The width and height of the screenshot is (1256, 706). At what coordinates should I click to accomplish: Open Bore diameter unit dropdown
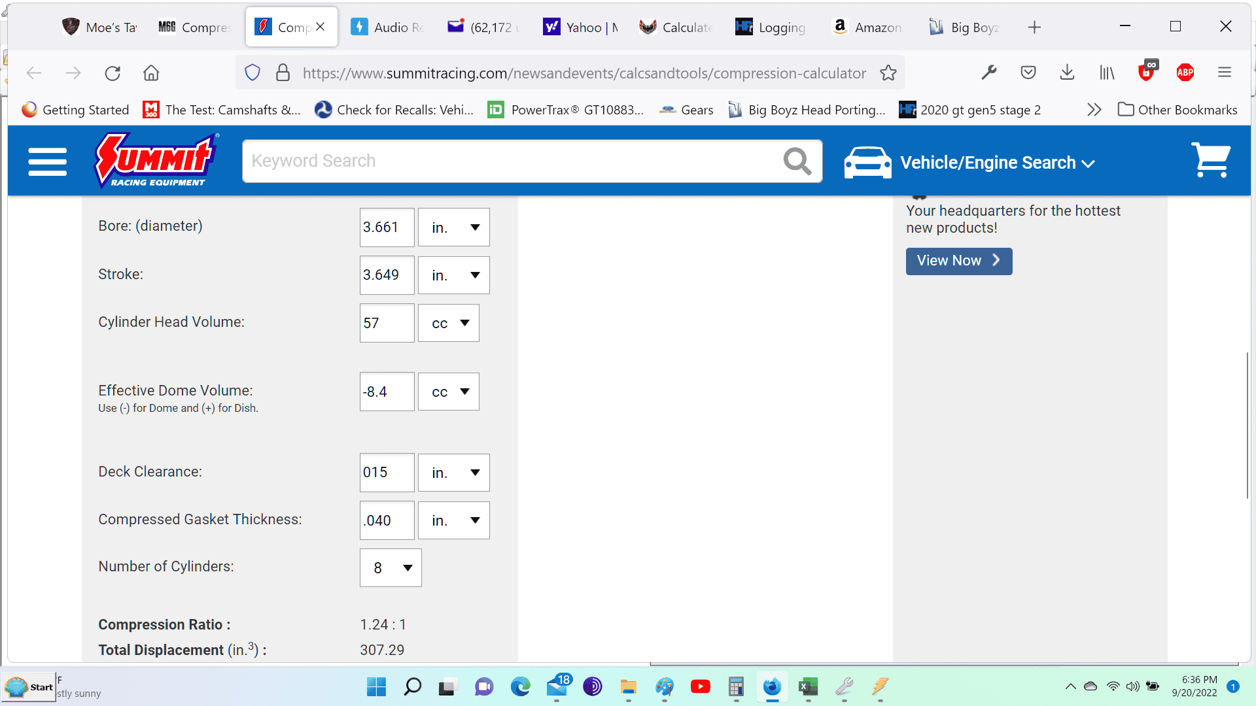tap(454, 227)
